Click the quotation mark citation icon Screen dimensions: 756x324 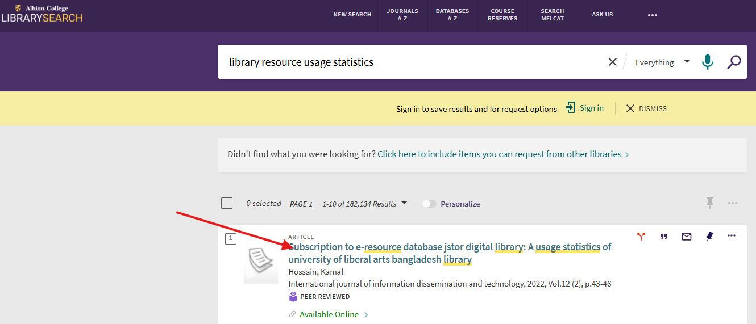(664, 237)
